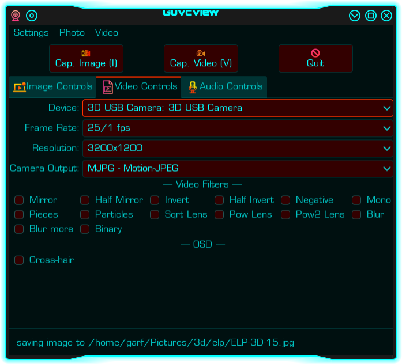402x364 pixels.
Task: Enable the Blur more filter
Action: 19,229
